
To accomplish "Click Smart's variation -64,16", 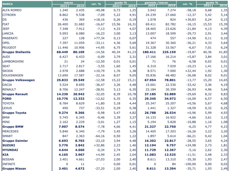I will 100,136.
